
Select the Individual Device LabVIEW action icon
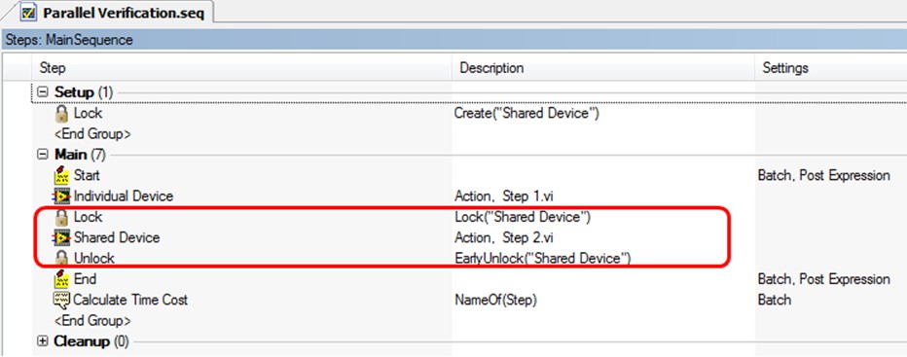(x=61, y=196)
